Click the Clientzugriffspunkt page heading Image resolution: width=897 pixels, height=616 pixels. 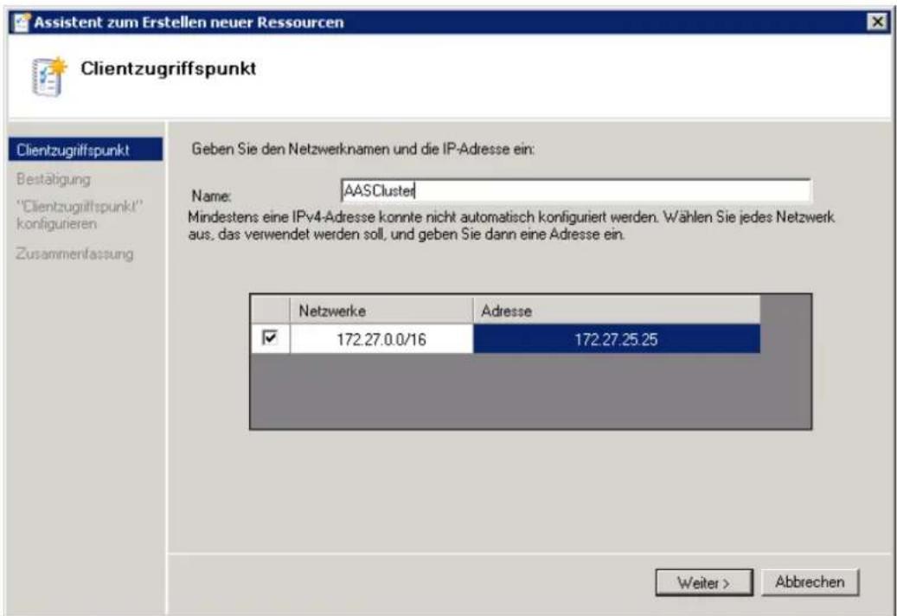(x=168, y=68)
